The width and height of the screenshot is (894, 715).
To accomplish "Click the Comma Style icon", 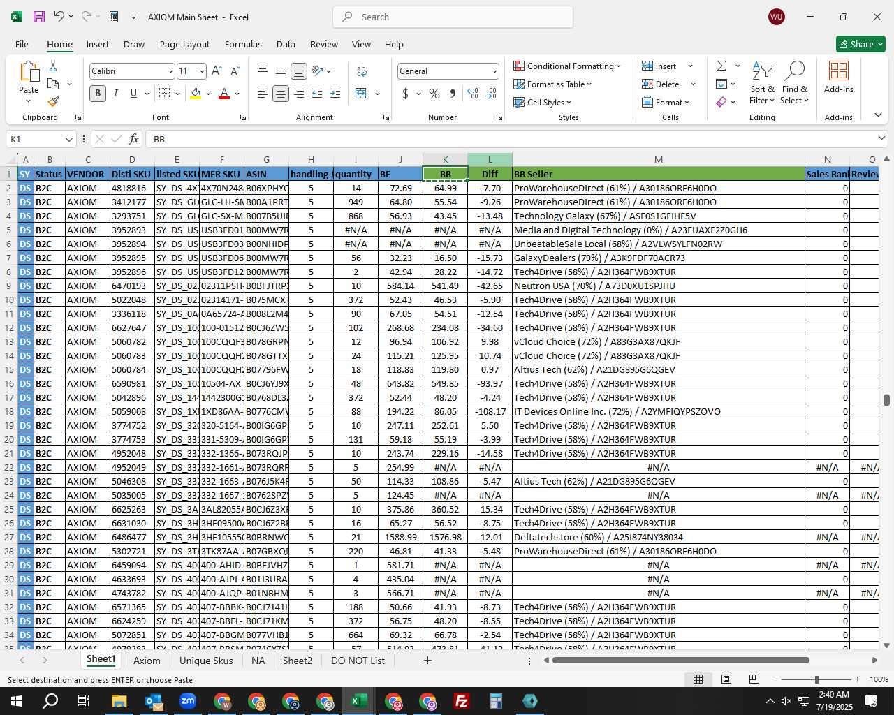I will (x=453, y=94).
